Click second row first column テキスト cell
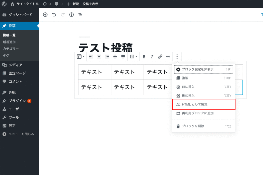 tap(95, 87)
